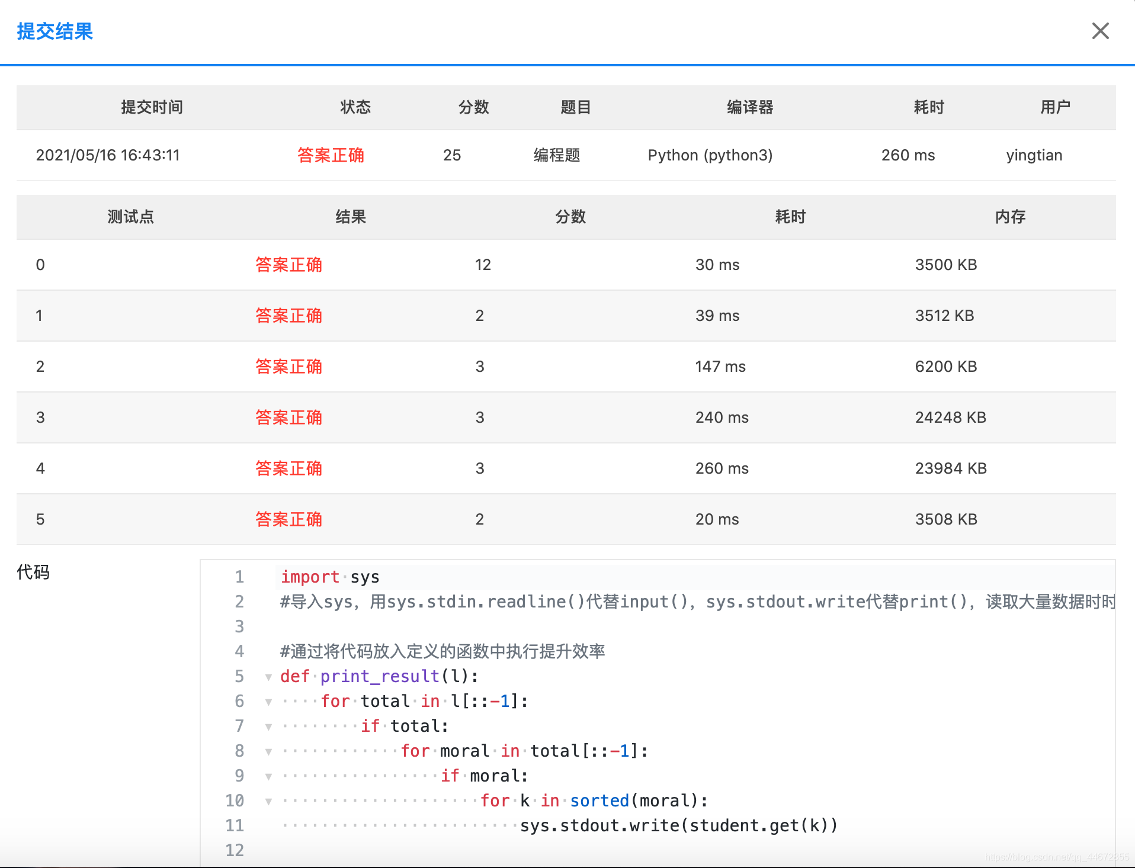Select the compiler Python (python3)
The width and height of the screenshot is (1135, 868).
click(710, 155)
